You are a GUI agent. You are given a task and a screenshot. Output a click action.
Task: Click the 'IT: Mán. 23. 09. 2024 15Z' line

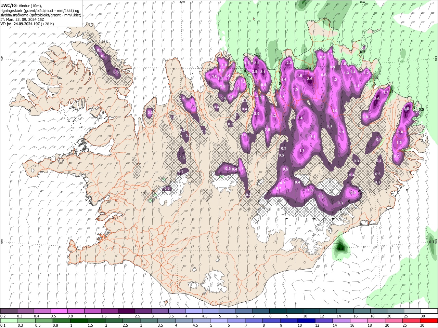[x=22, y=20]
